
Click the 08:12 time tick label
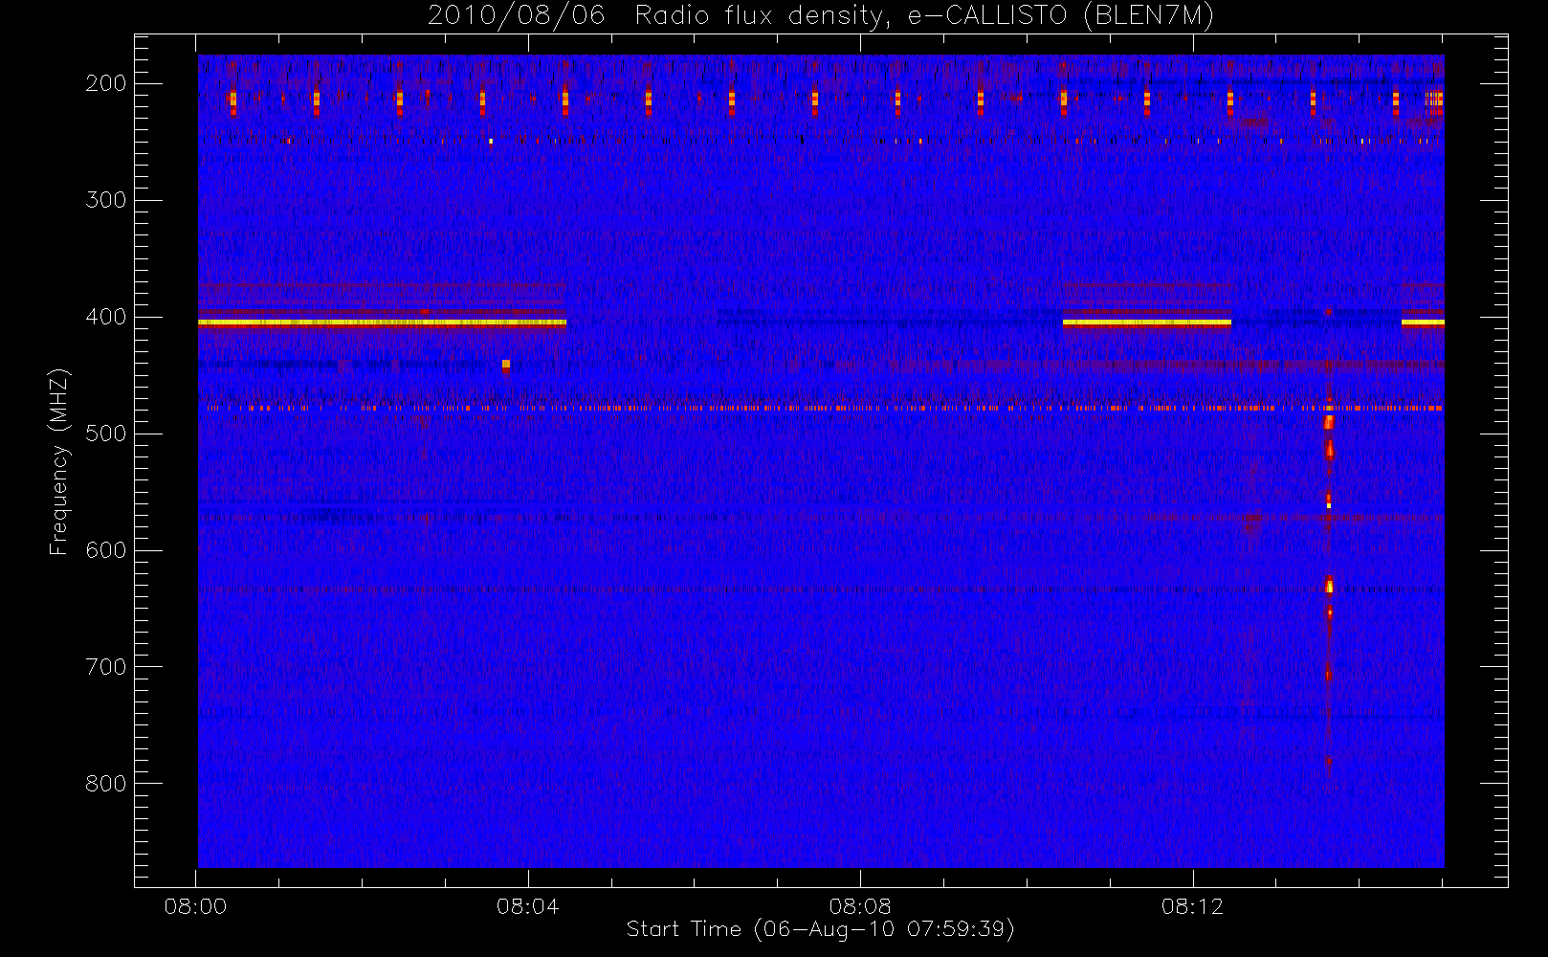(1192, 906)
